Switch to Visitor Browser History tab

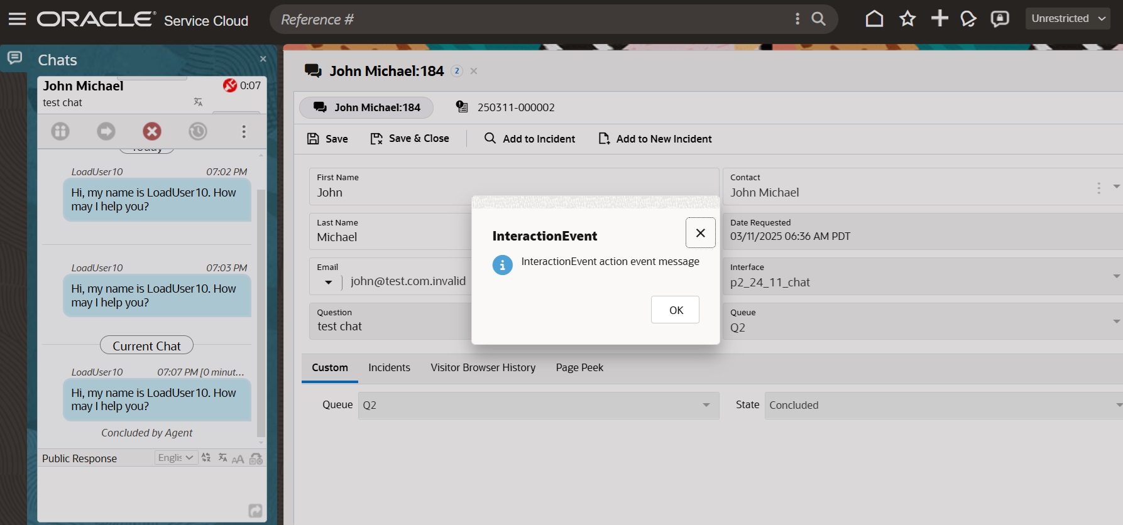483,368
